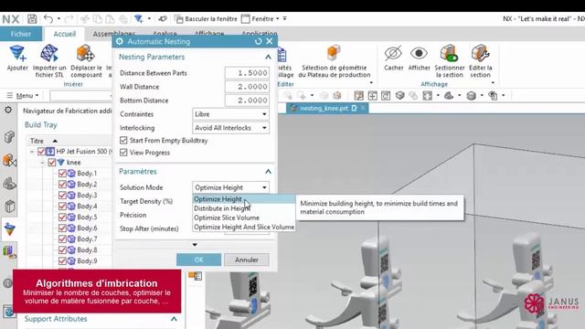Toggle Start From Empty Buildtray checkbox
The image size is (585, 329).
point(123,140)
